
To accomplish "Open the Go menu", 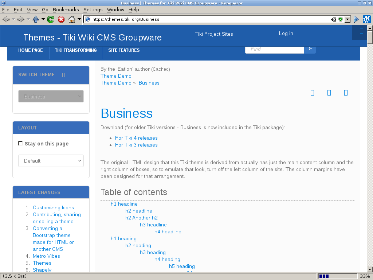I will [45, 10].
